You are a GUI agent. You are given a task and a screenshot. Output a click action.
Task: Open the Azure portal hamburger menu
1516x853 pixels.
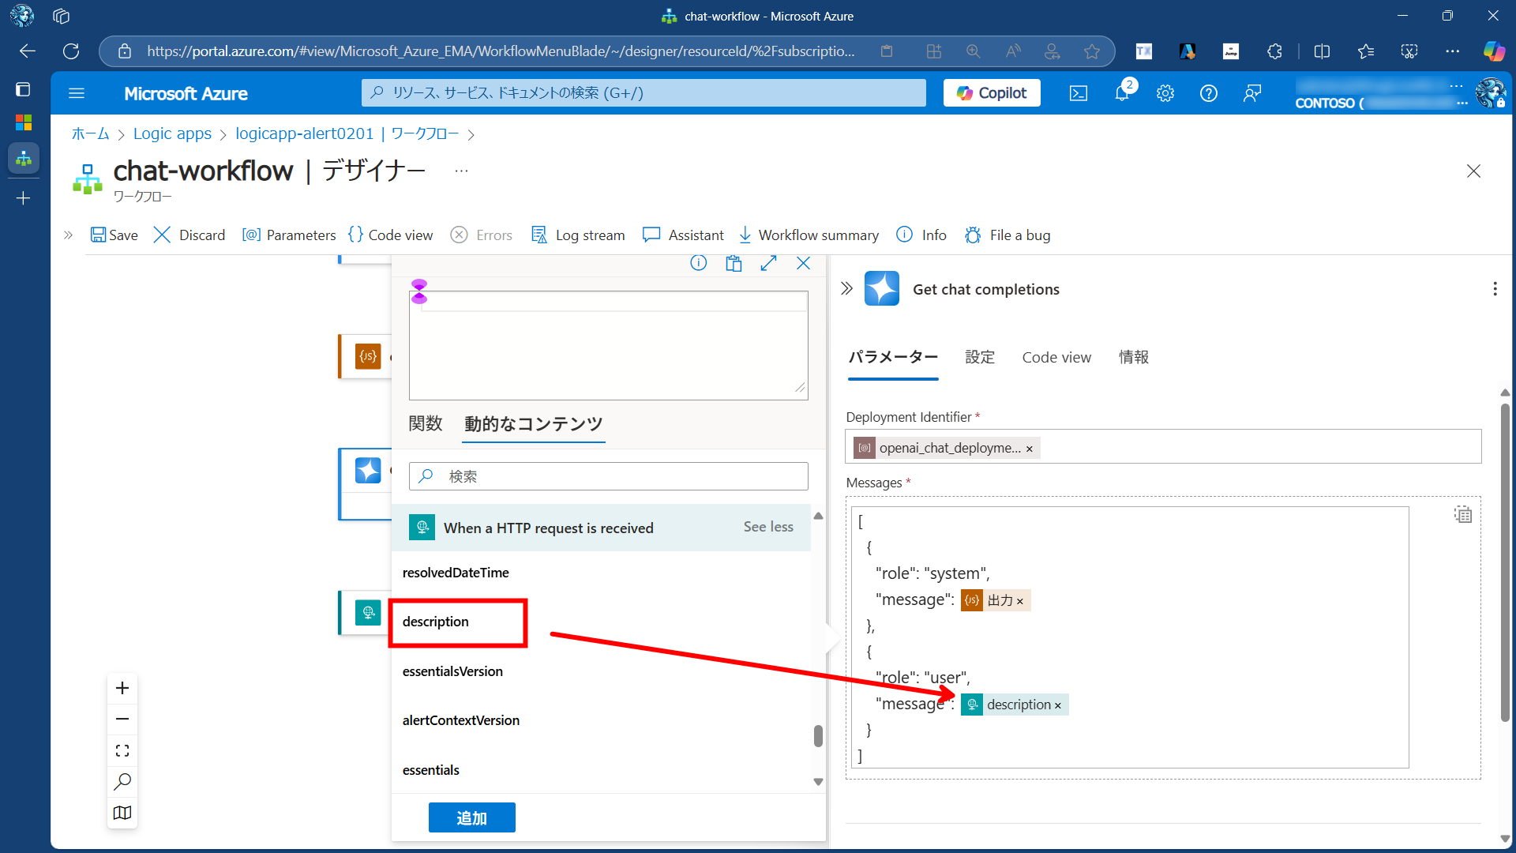coord(77,93)
